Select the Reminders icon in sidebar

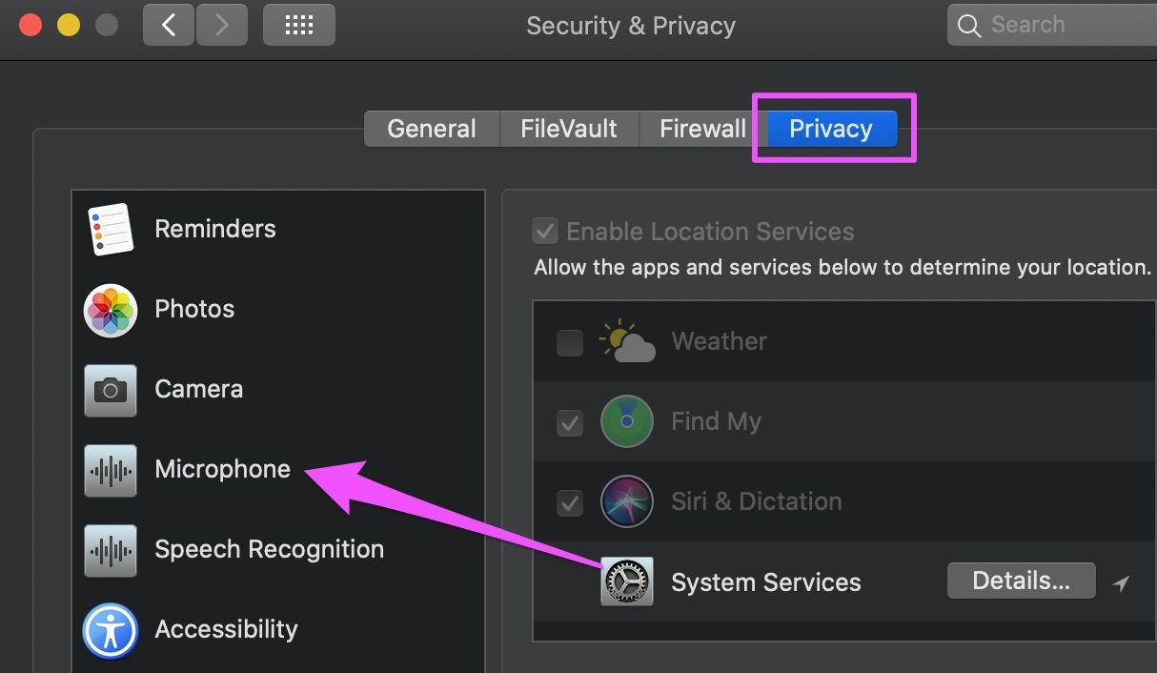(111, 229)
